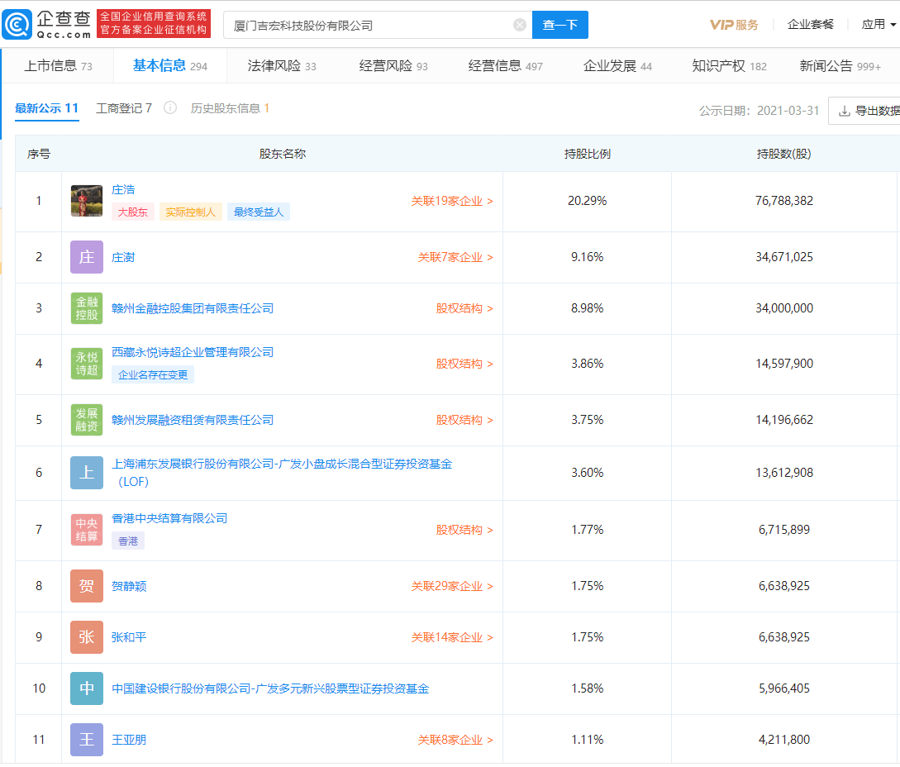Screen dimensions: 900x767
Task: Expand 关联7家企业 for 庄澍
Action: 455,257
